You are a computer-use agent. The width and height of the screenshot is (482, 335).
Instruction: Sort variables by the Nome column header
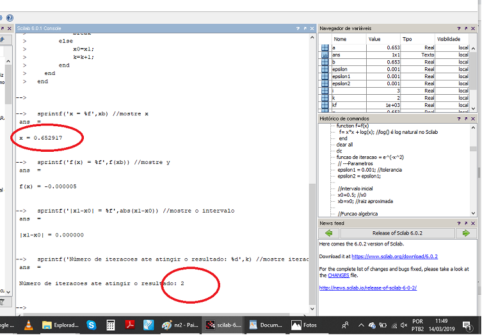coord(340,39)
